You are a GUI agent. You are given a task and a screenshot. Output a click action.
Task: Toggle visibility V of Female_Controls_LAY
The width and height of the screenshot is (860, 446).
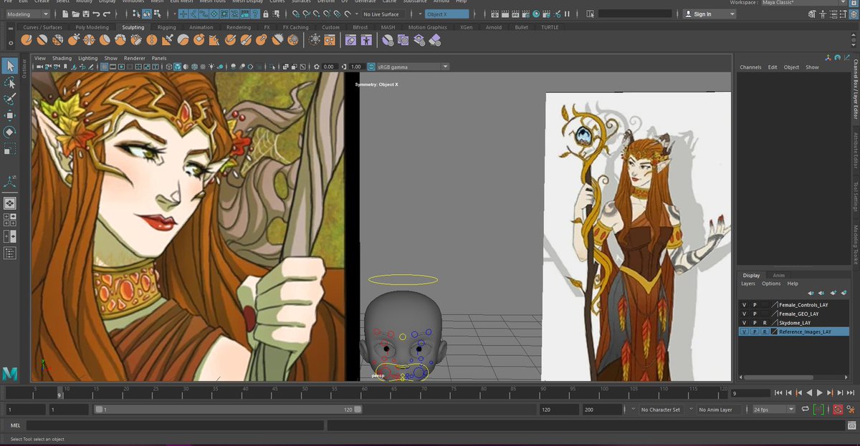click(x=744, y=304)
